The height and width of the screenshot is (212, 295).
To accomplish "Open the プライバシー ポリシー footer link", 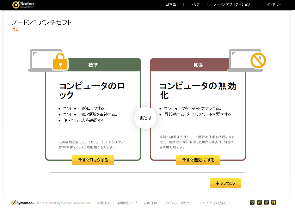I will tap(178, 203).
